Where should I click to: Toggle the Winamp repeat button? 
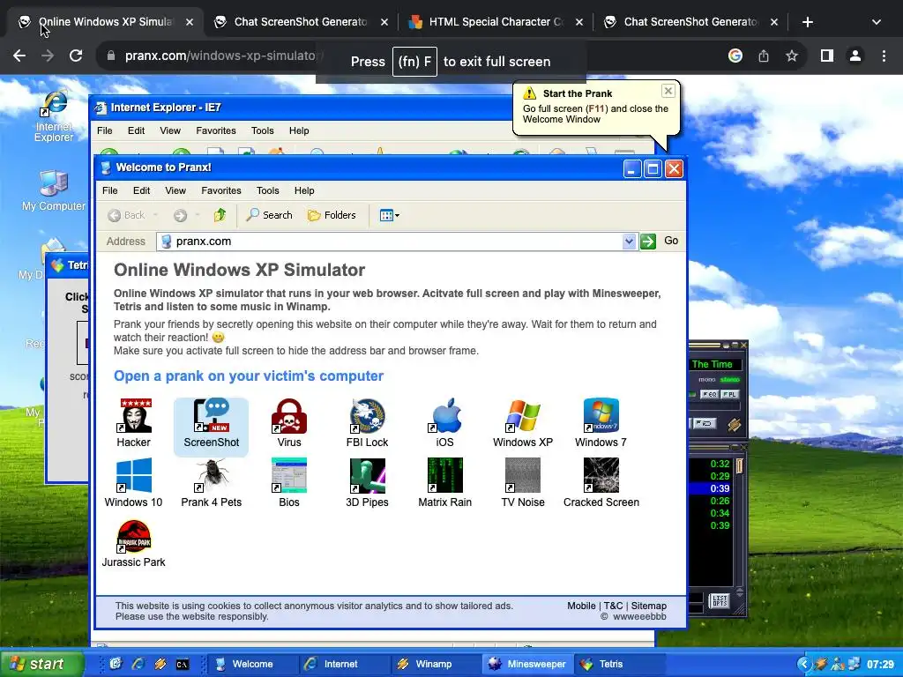(x=703, y=424)
